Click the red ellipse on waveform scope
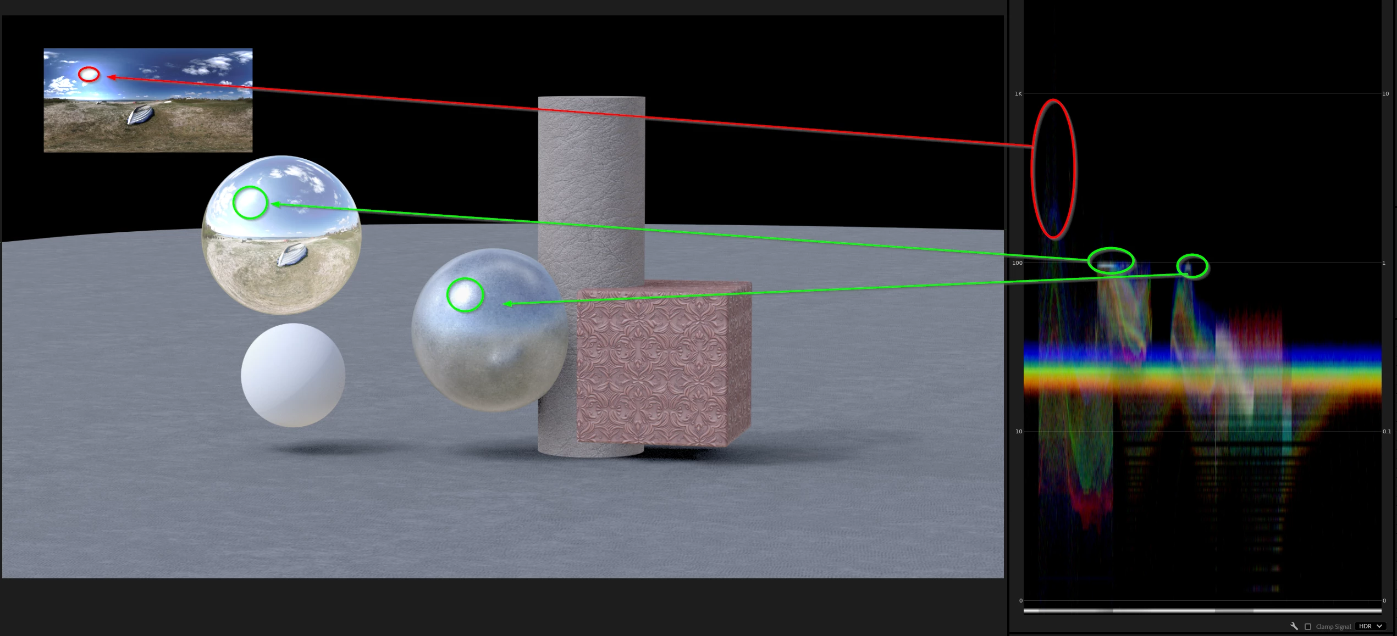 pyautogui.click(x=1053, y=169)
